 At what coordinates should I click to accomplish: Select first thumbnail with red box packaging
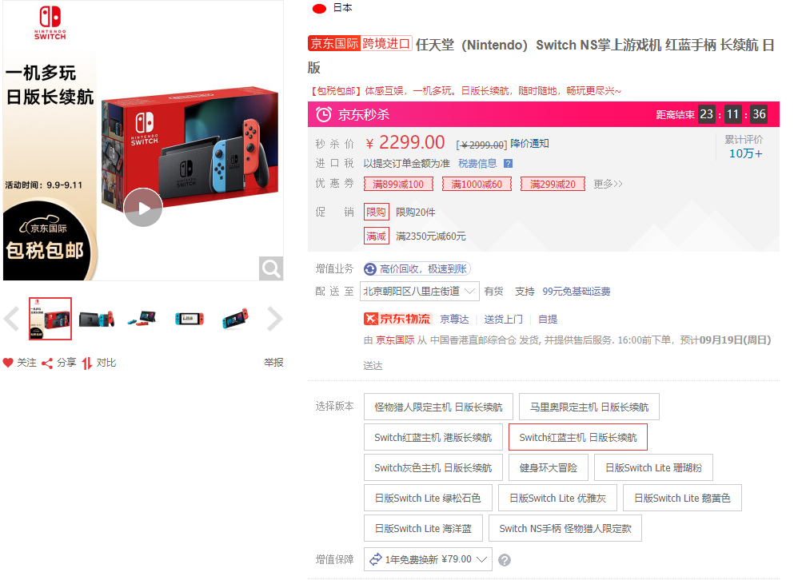coord(50,319)
